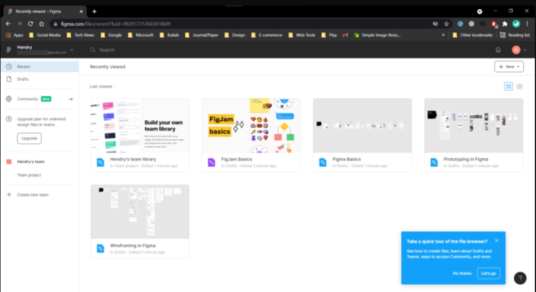Click the Prototyping in Figma file icon
Viewport: 536px width, 292px height.
pos(434,162)
